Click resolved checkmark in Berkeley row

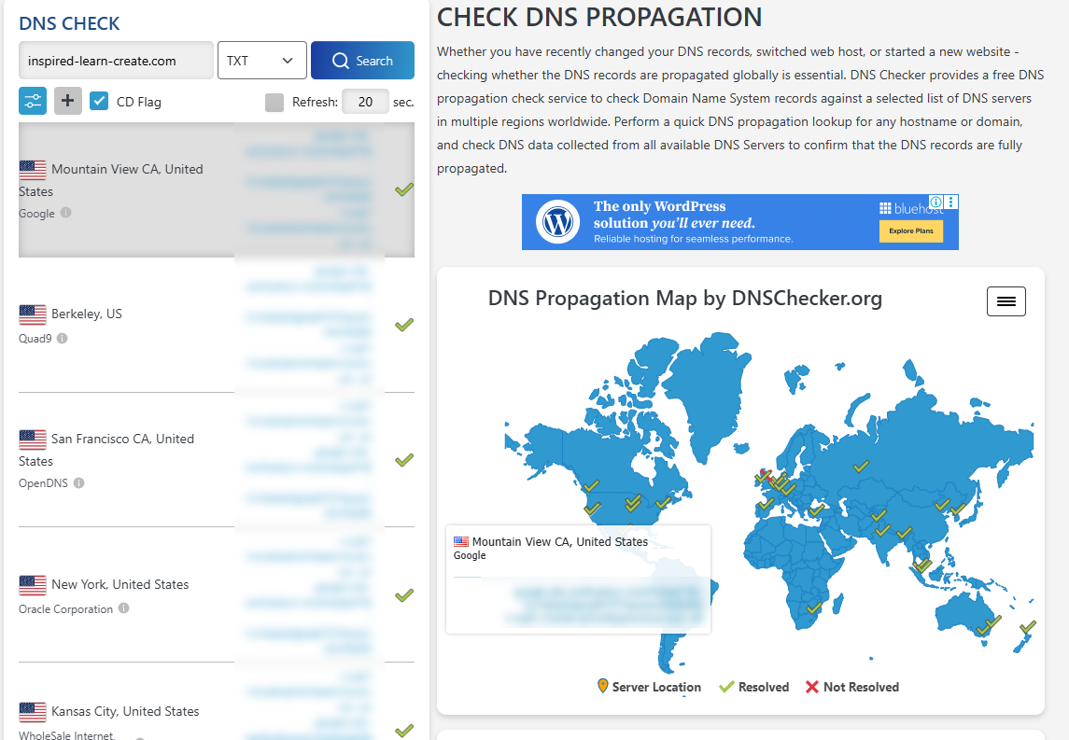pyautogui.click(x=404, y=325)
